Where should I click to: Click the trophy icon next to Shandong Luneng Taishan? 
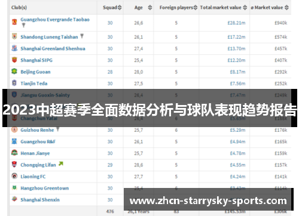pyautogui.click(x=82, y=36)
